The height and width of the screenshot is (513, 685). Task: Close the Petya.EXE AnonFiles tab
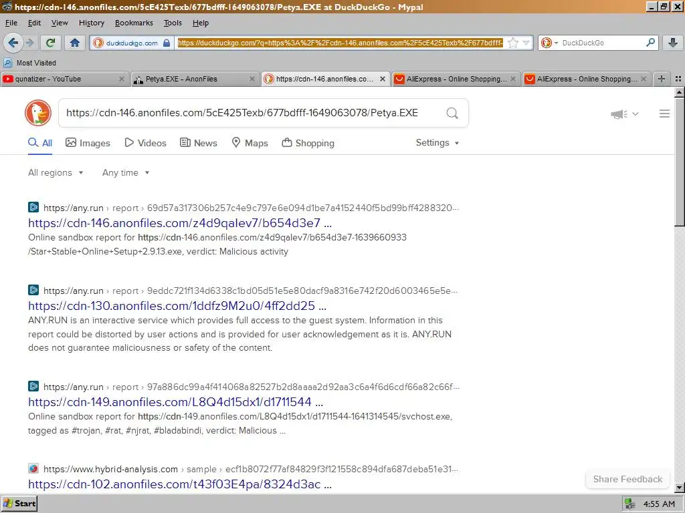252,79
